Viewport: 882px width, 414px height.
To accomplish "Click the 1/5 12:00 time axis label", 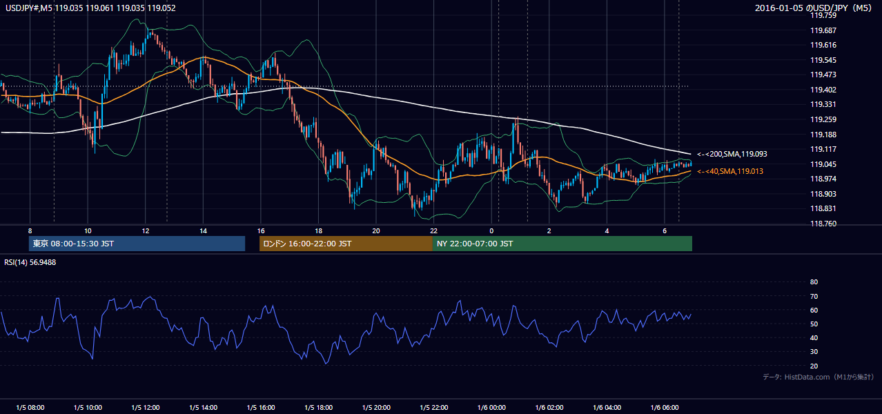I will (x=145, y=408).
